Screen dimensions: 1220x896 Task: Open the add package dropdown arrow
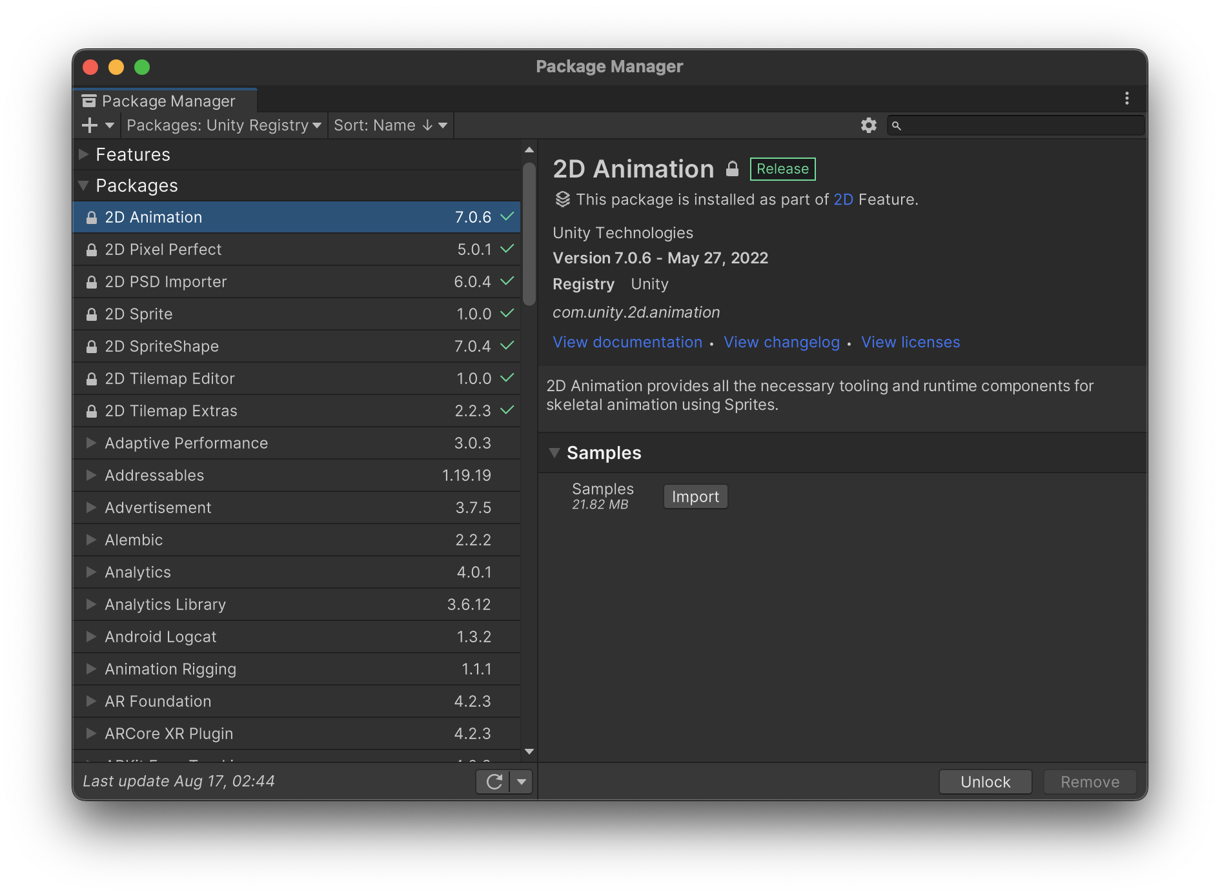pyautogui.click(x=110, y=125)
